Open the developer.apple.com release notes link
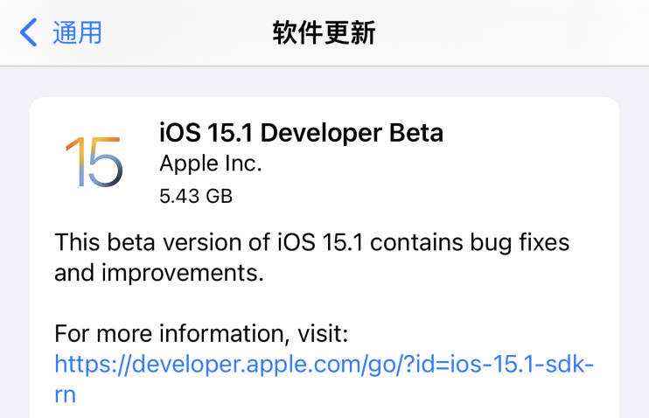Image resolution: width=649 pixels, height=418 pixels. click(x=324, y=364)
